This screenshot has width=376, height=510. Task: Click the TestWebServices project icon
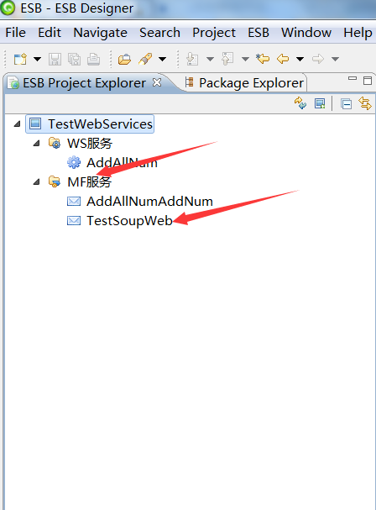coord(35,124)
